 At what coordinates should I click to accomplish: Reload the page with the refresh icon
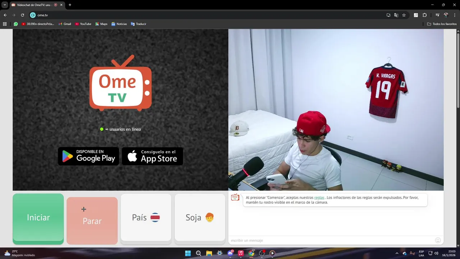[x=22, y=15]
